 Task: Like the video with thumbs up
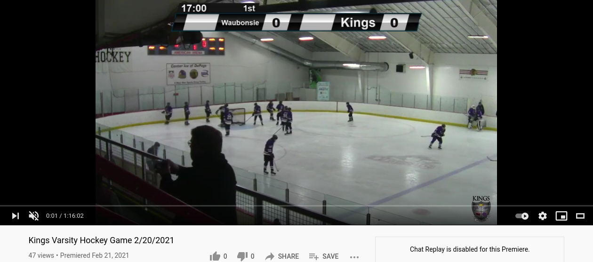(215, 256)
